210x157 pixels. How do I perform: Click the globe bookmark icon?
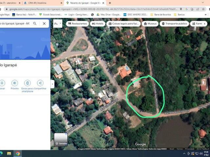coord(93,15)
